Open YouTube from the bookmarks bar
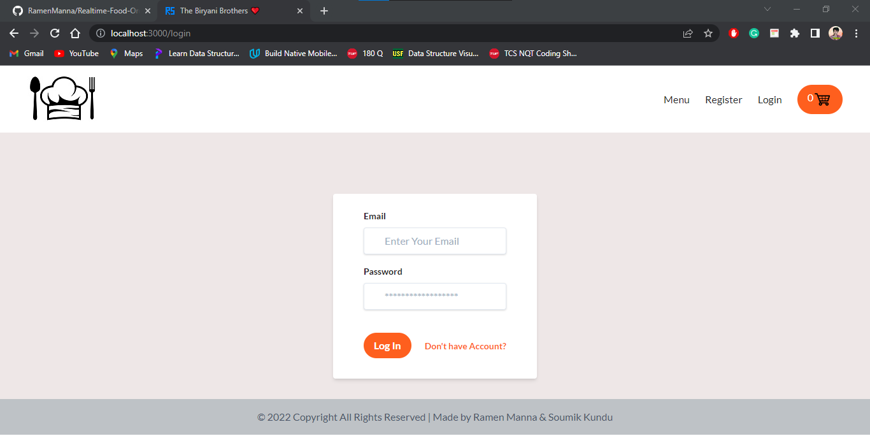870x436 pixels. [x=76, y=54]
